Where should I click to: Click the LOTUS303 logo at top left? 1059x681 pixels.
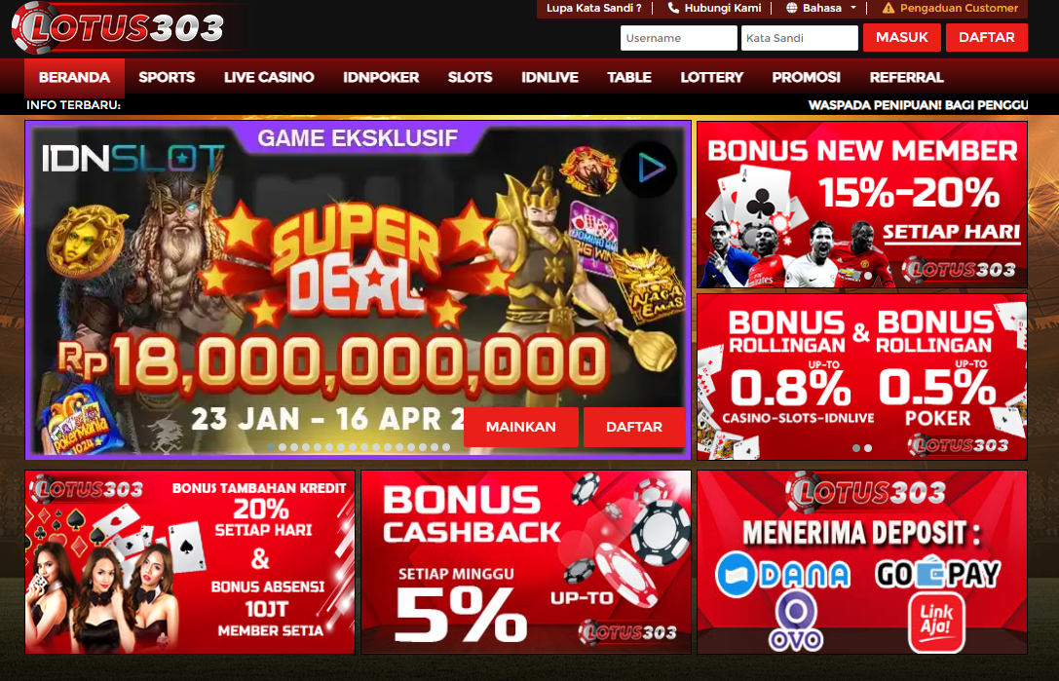coord(118,27)
